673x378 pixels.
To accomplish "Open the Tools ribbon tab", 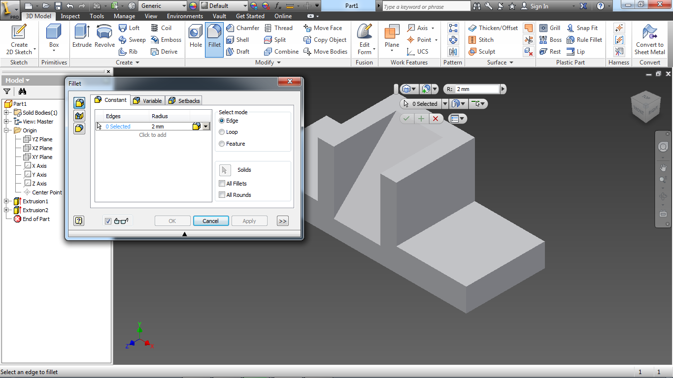I will click(x=97, y=16).
